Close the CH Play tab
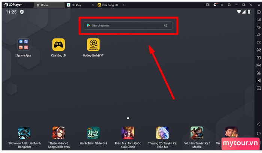 click(93, 5)
